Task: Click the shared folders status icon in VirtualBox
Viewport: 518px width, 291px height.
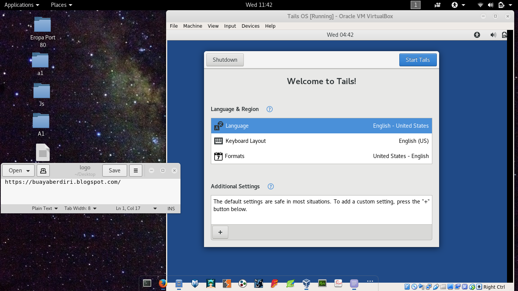Action: (x=443, y=287)
